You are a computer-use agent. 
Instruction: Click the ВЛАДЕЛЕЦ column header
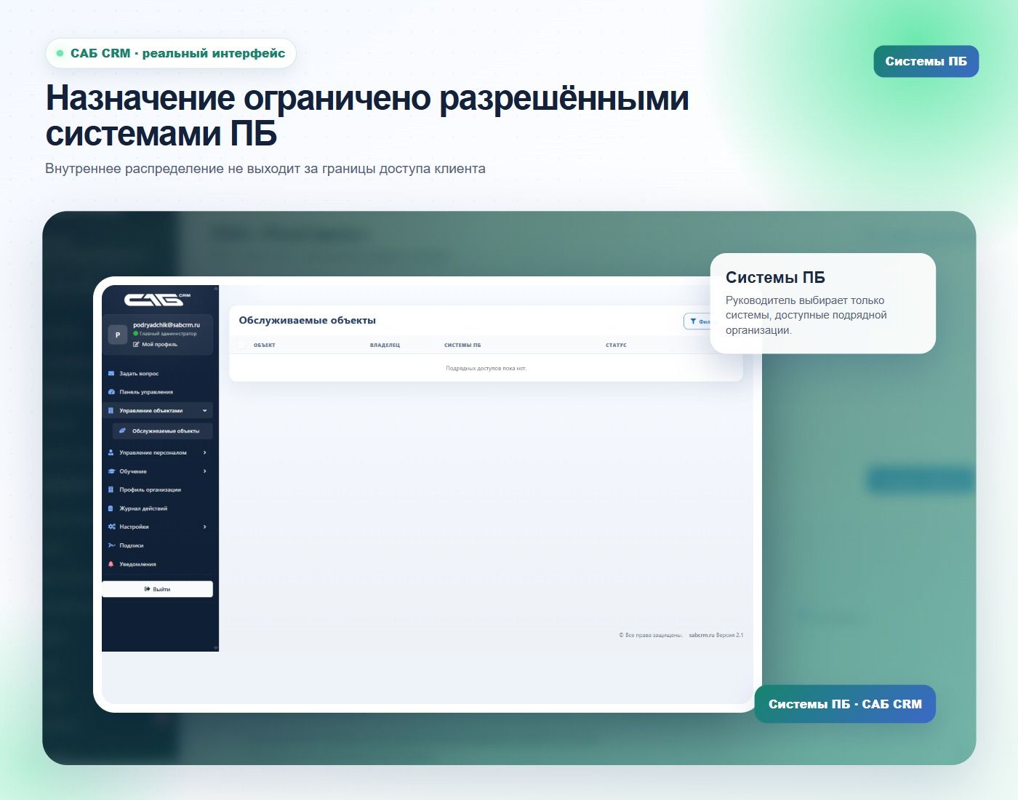385,345
